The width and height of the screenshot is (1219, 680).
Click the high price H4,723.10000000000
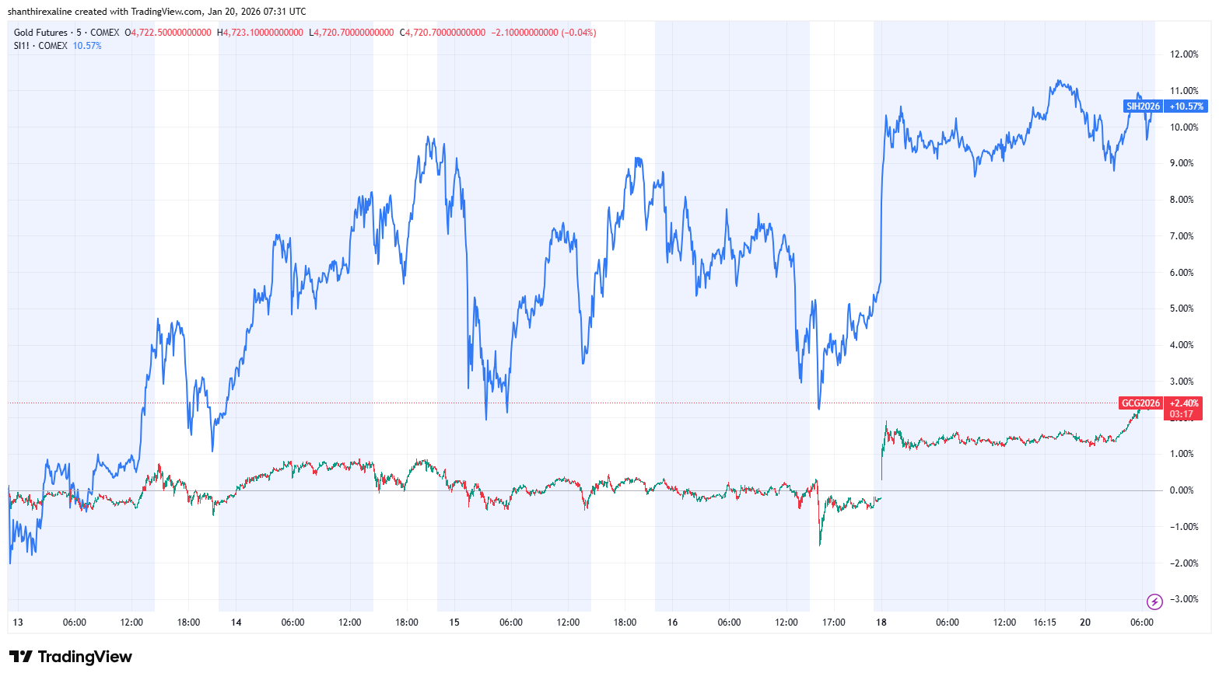point(260,33)
